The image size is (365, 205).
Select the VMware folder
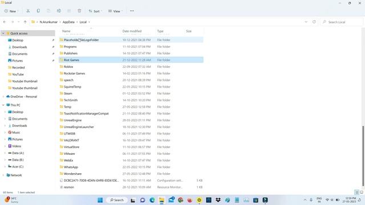tap(131, 154)
